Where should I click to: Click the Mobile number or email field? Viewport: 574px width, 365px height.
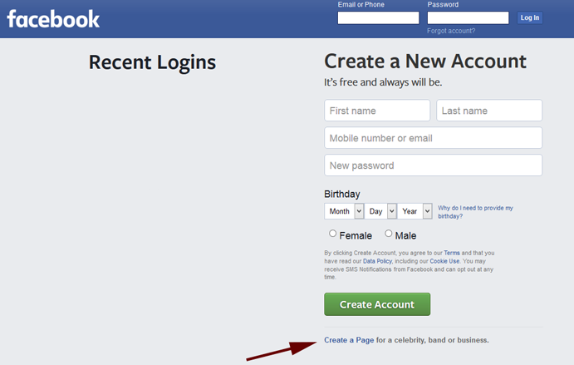[433, 138]
